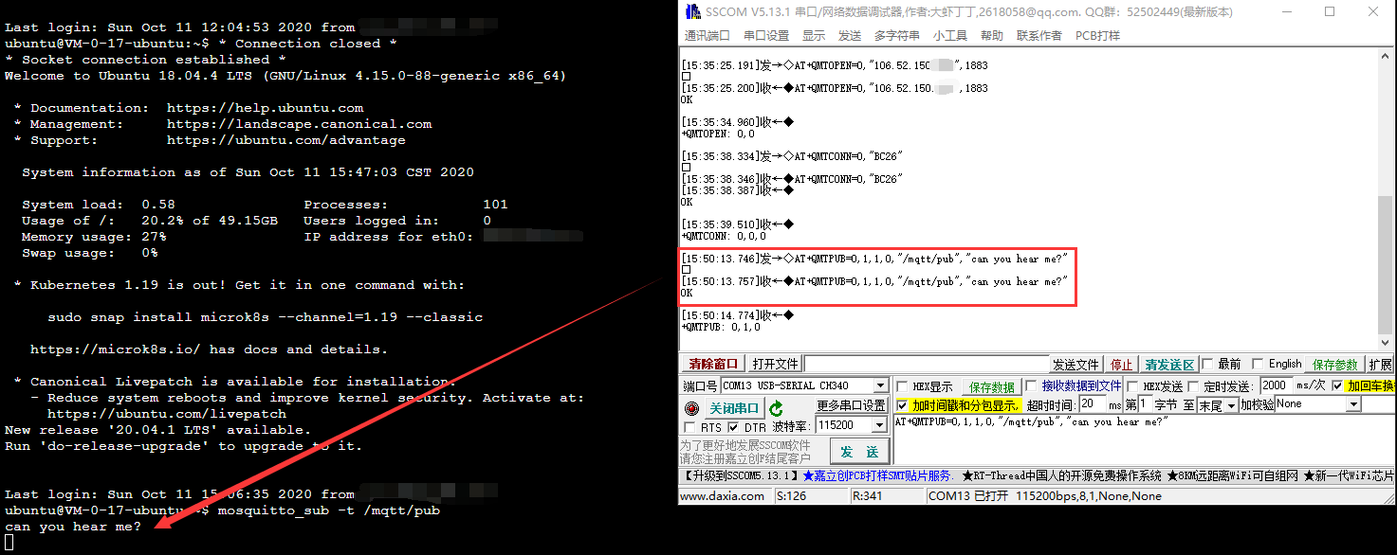
Task: Click the 第 1 字节 start byte field
Action: click(1144, 404)
